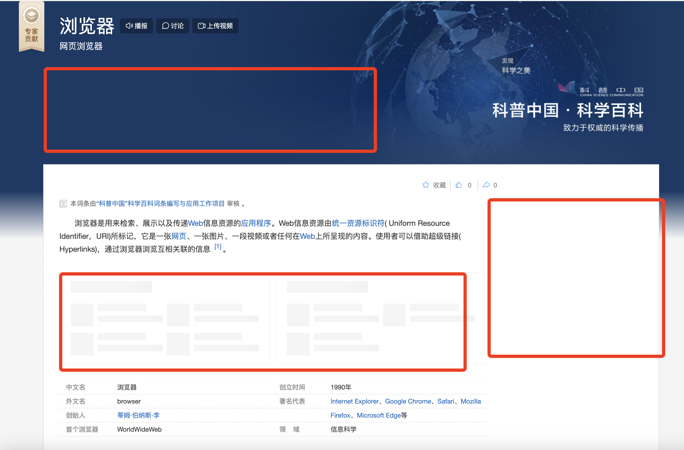Click the WorldWideWeb value cell

point(139,429)
